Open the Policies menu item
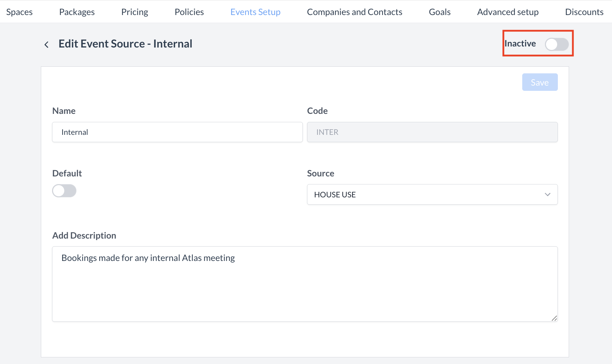This screenshot has height=364, width=612. [x=189, y=12]
